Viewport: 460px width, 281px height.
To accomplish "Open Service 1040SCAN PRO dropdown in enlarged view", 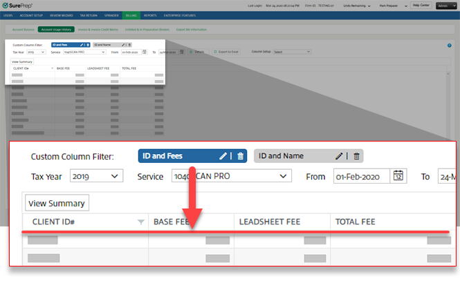I will 232,176.
